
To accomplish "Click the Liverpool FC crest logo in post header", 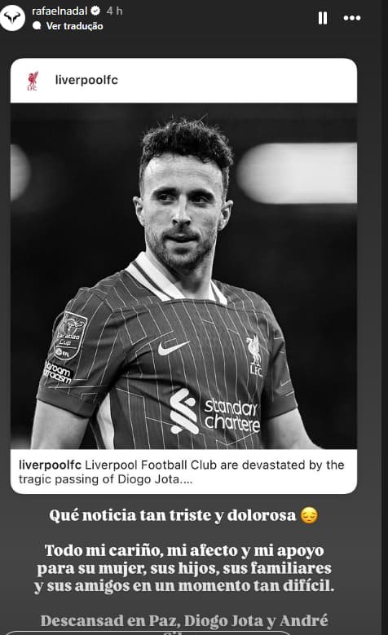I will (33, 81).
